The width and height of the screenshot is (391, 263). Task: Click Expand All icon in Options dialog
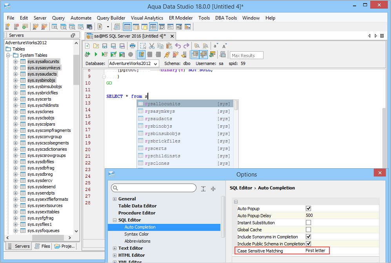pos(203,189)
